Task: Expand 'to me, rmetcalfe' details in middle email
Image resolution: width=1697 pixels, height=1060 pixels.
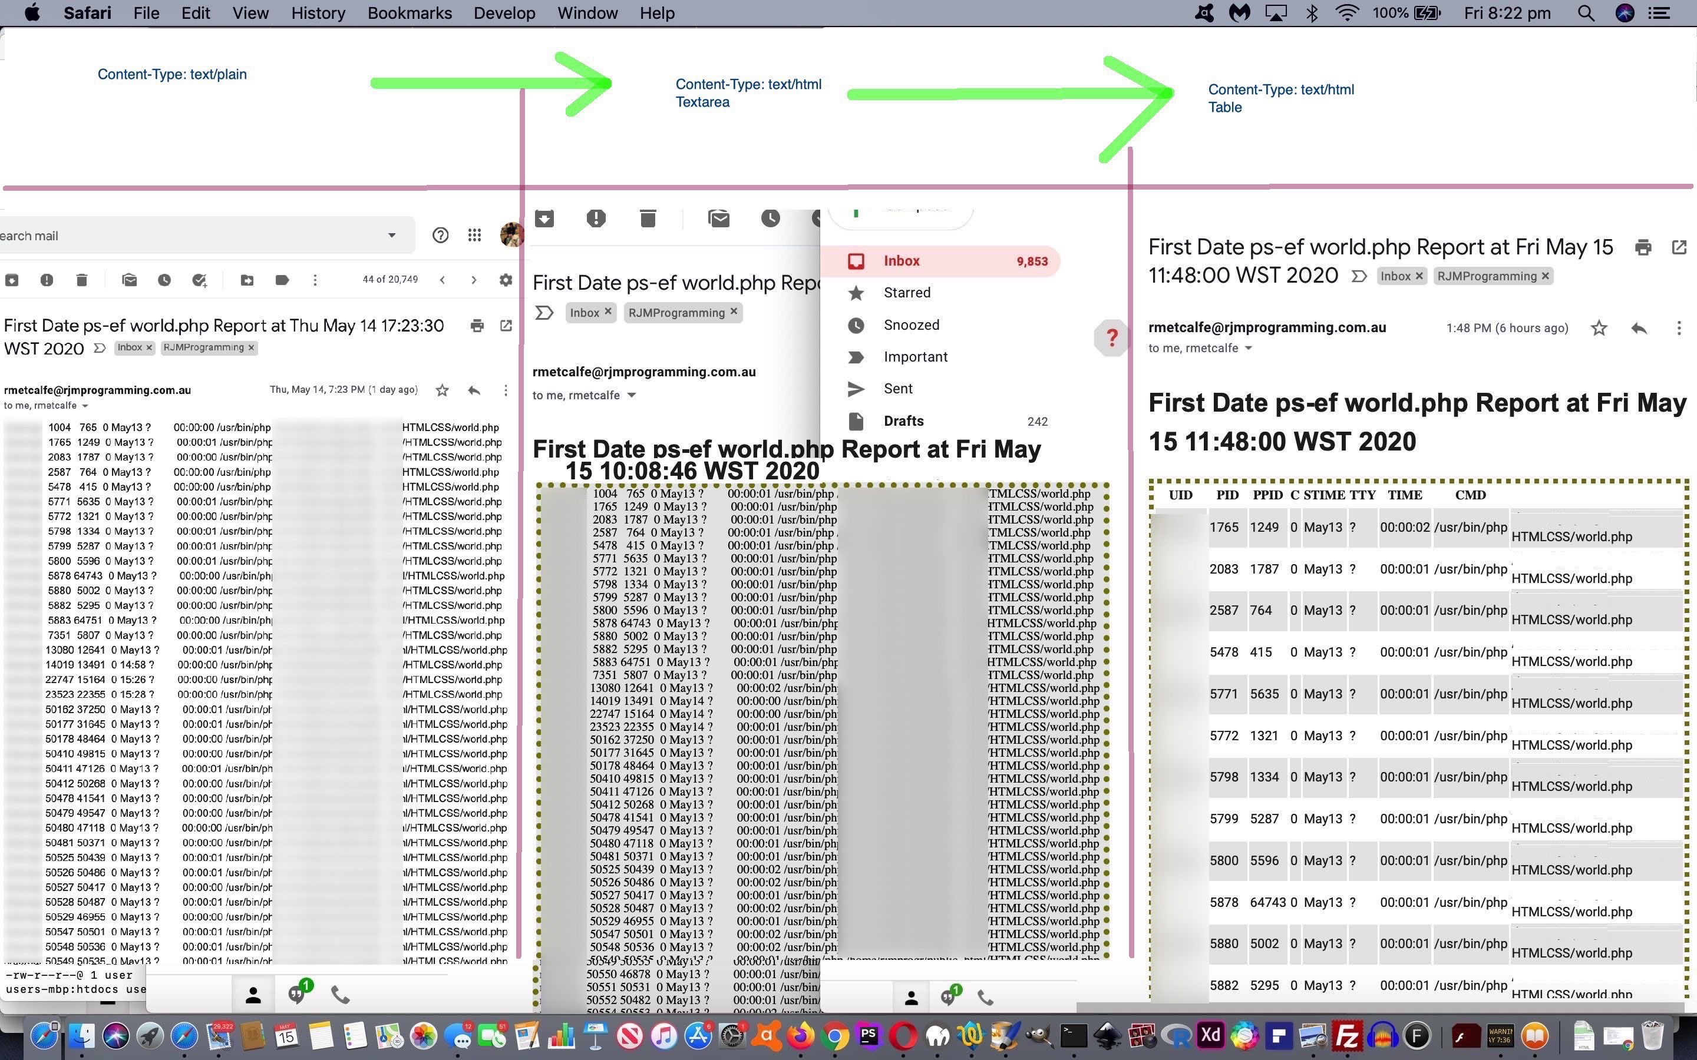Action: 631,395
